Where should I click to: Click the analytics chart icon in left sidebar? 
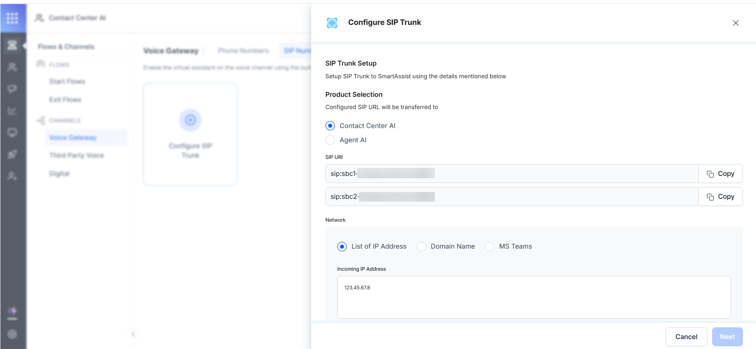coord(12,111)
